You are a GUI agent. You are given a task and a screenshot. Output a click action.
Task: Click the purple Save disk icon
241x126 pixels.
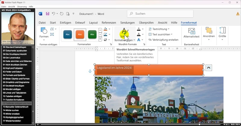coord(48,14)
